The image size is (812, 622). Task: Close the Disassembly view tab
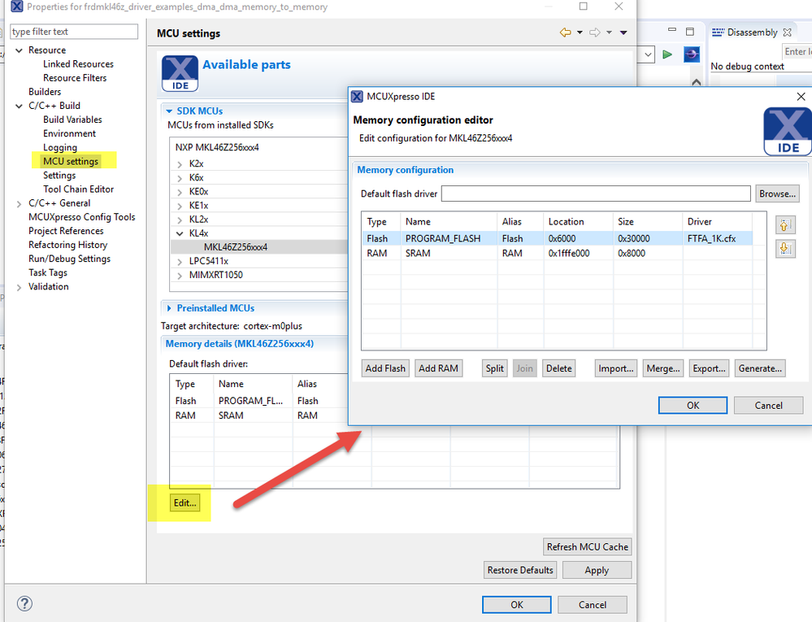pyautogui.click(x=787, y=32)
